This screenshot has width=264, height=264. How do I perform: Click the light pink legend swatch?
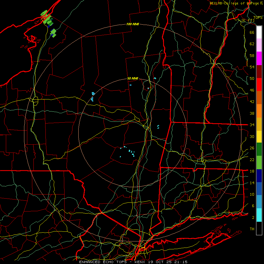259,45
